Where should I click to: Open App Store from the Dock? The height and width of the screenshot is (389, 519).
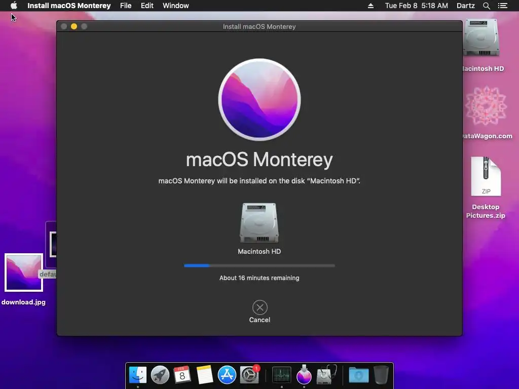(x=227, y=375)
